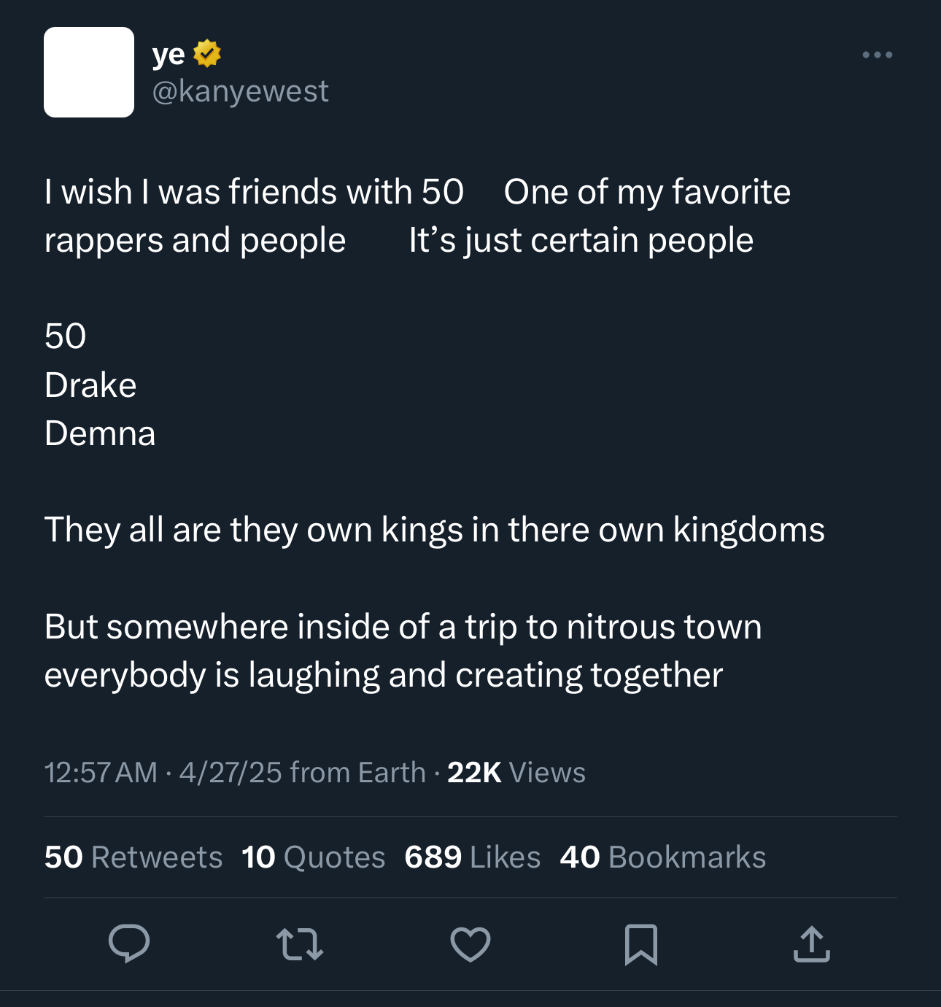Click the 12:57 AM timestamp
Image resolution: width=941 pixels, height=1007 pixels.
101,772
